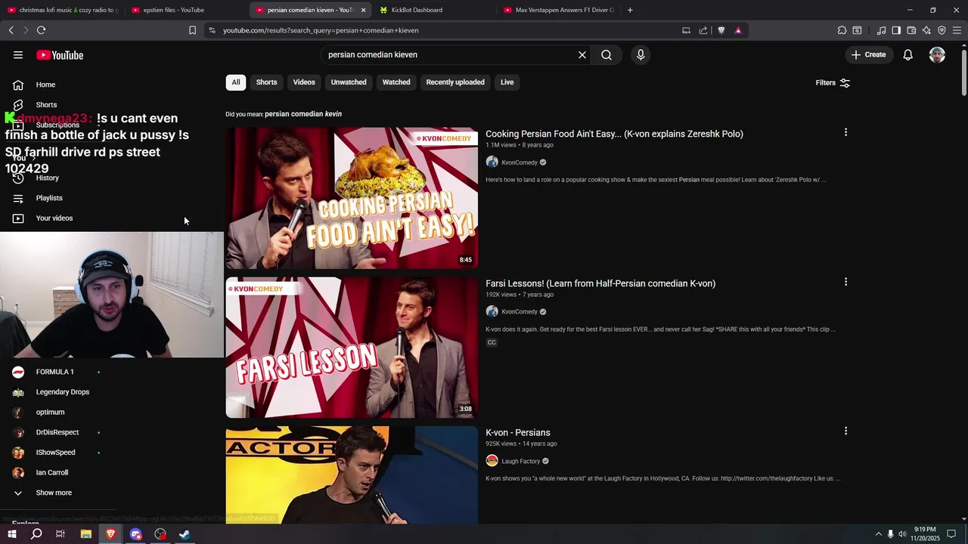This screenshot has width=968, height=544.
Task: Visit KvonComedy channel under Farsi Lessons video
Action: pyautogui.click(x=519, y=312)
